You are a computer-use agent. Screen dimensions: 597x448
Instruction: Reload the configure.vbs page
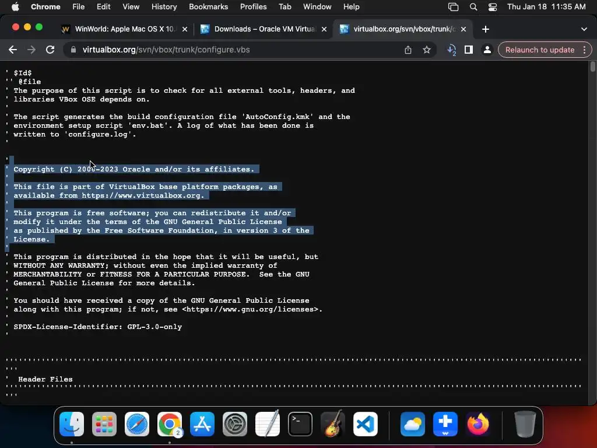[50, 50]
